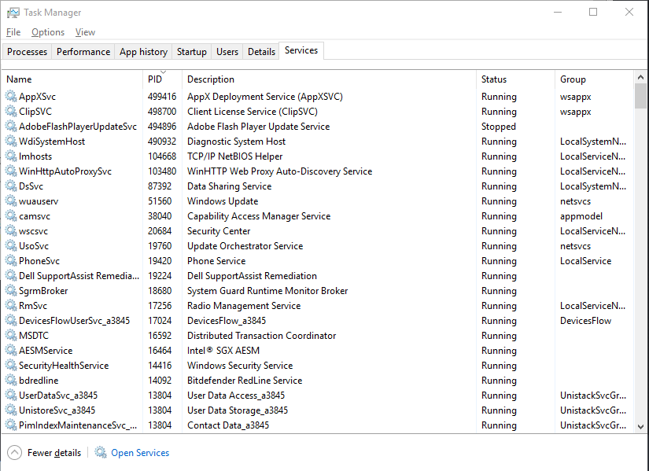Select the Bitdefender RedLine Service description
Viewport: 649px width, 471px height.
coord(245,381)
